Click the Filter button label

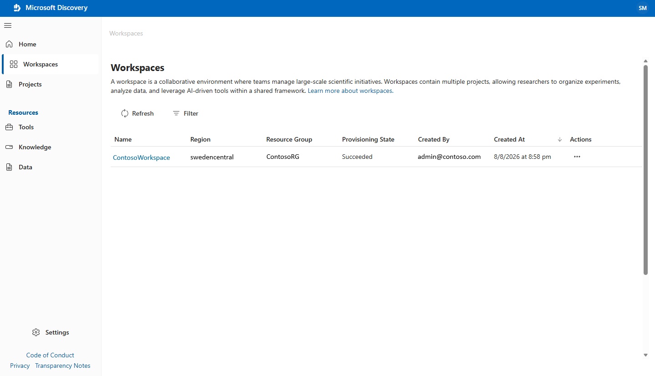pyautogui.click(x=191, y=113)
